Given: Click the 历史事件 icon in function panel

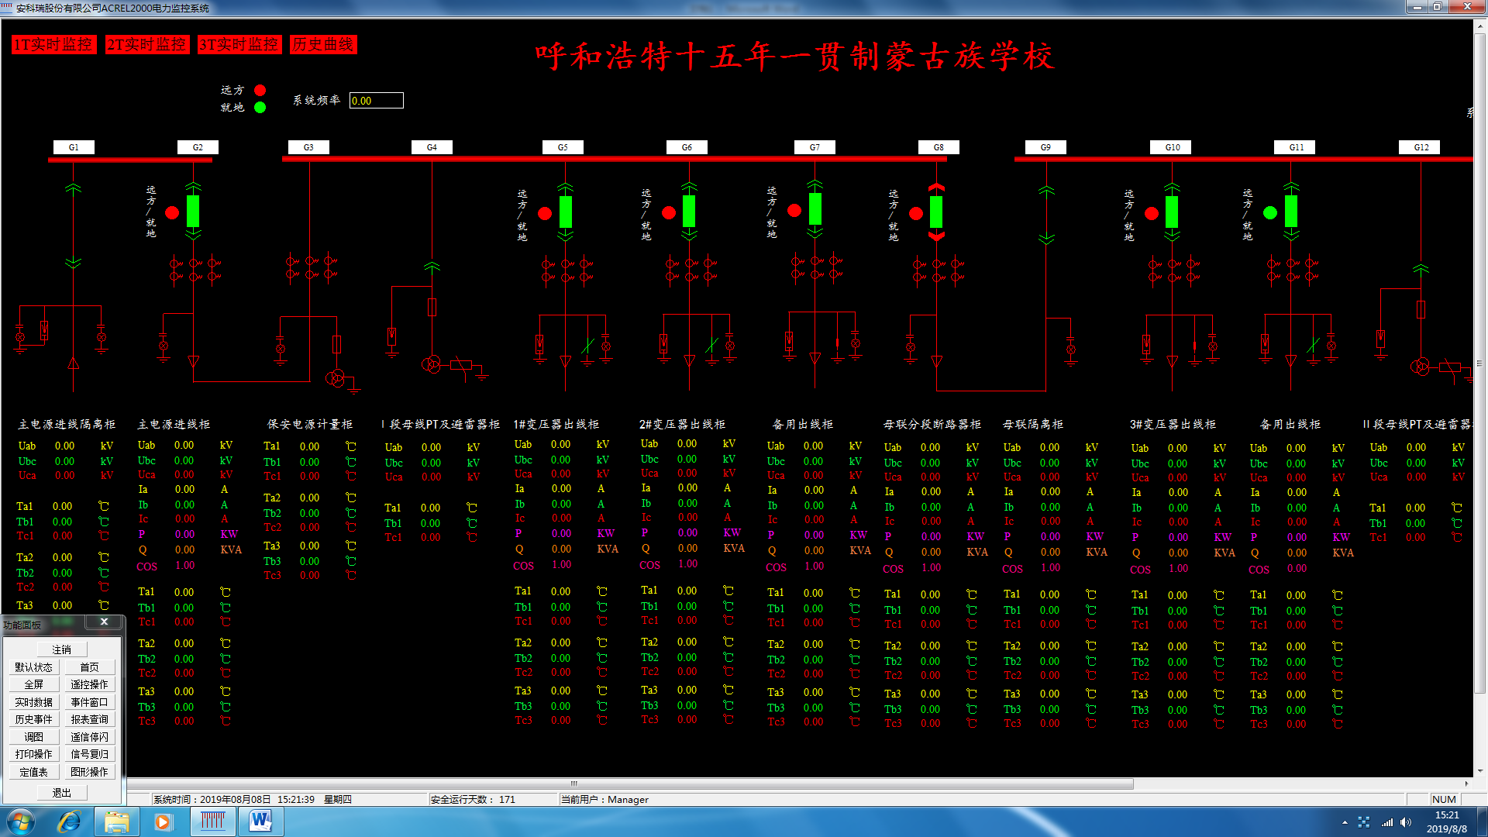Looking at the screenshot, I should (x=31, y=719).
